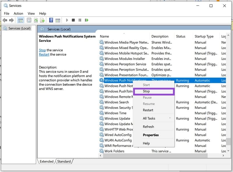
Task: Click Restart the service link
Action: click(x=44, y=54)
